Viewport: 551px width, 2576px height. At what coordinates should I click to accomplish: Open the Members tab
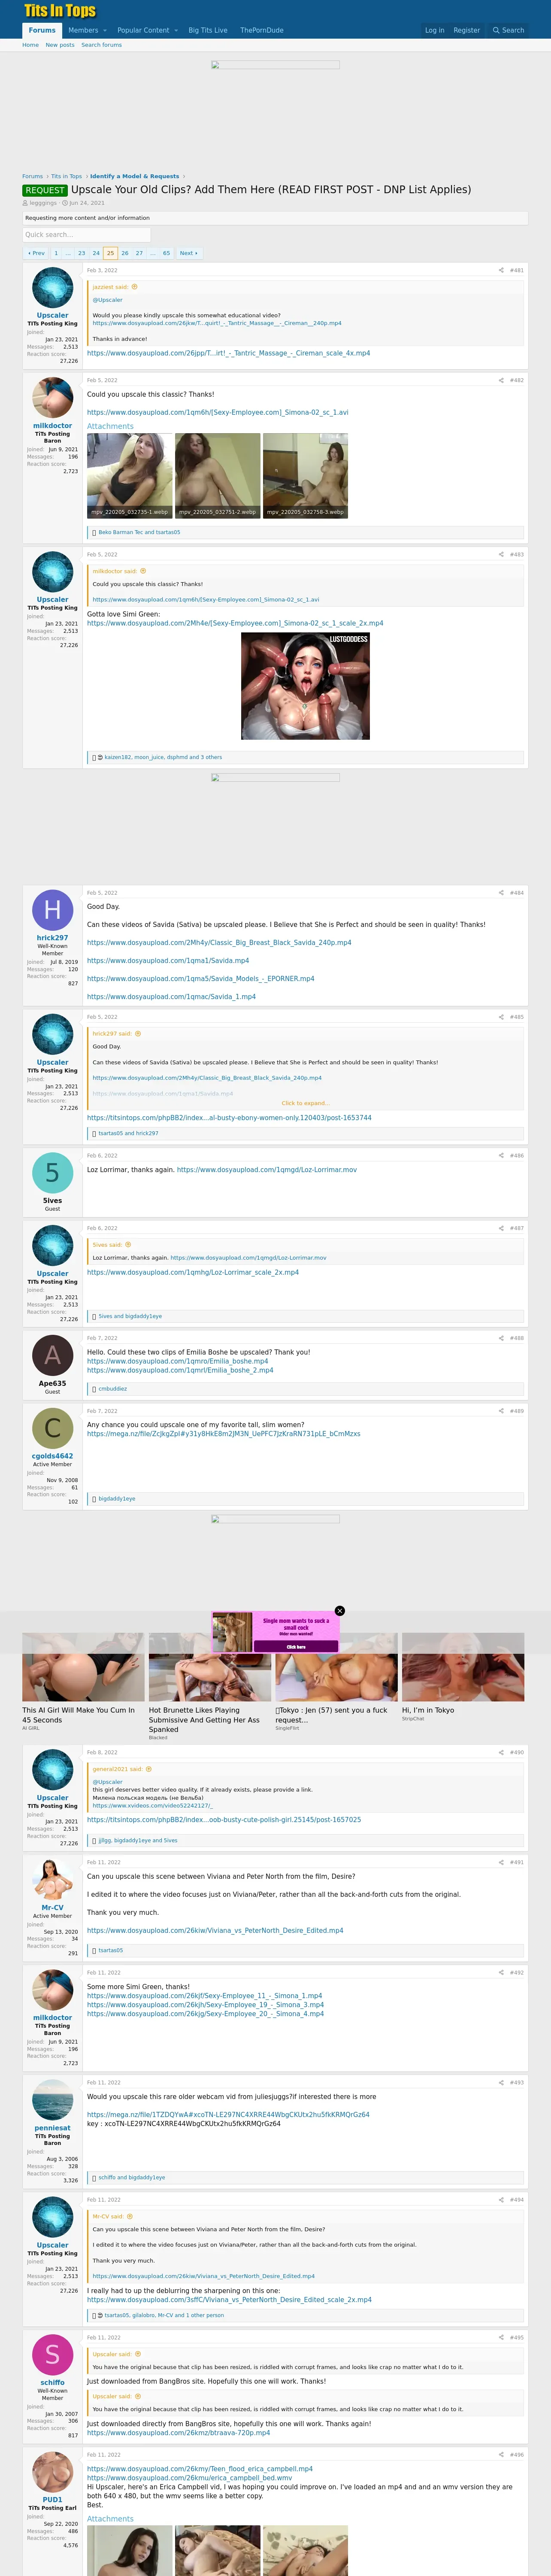pos(83,30)
